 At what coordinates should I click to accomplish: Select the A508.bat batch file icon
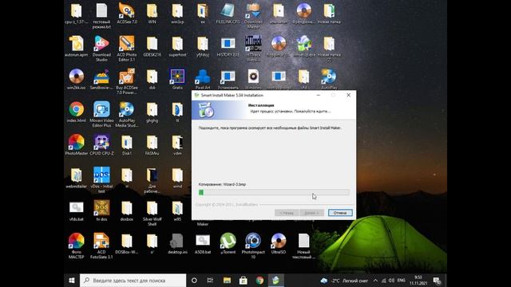coord(203,244)
